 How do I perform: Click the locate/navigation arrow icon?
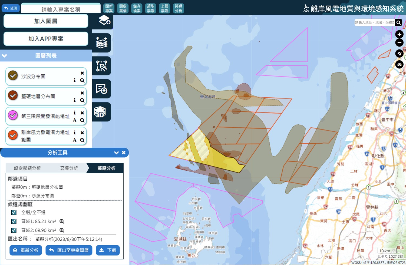(x=399, y=54)
